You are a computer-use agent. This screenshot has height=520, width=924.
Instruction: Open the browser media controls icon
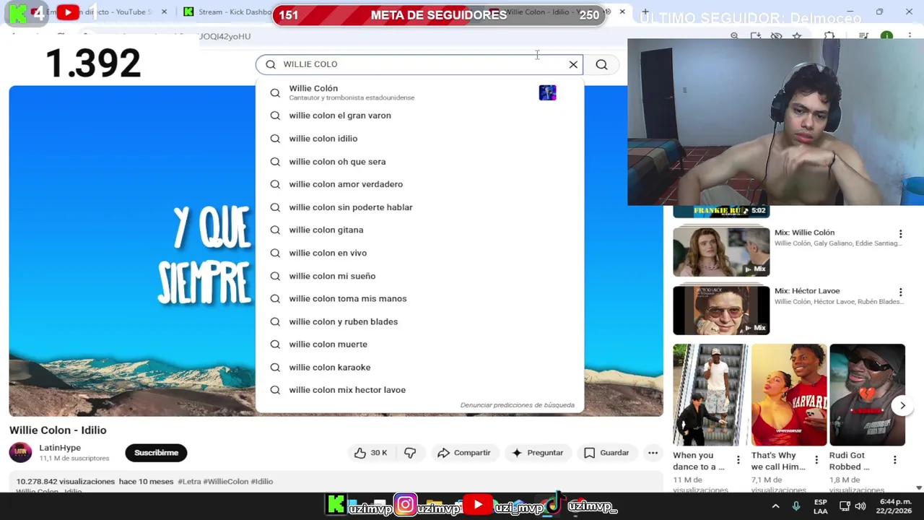coord(863,35)
